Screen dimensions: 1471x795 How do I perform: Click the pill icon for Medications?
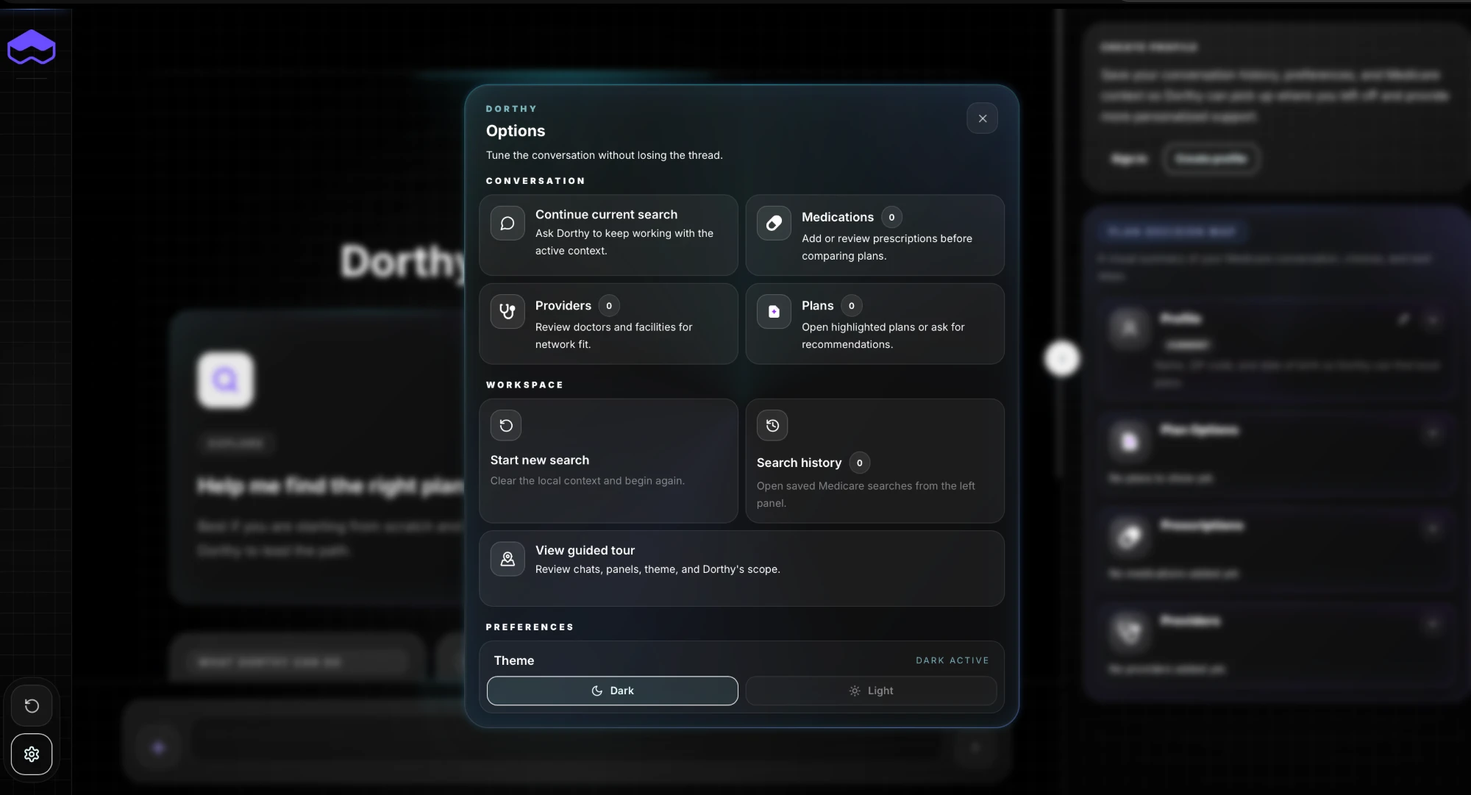point(774,224)
